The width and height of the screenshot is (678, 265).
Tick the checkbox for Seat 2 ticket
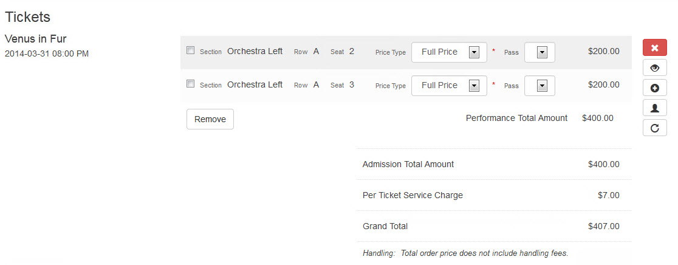[x=190, y=50]
